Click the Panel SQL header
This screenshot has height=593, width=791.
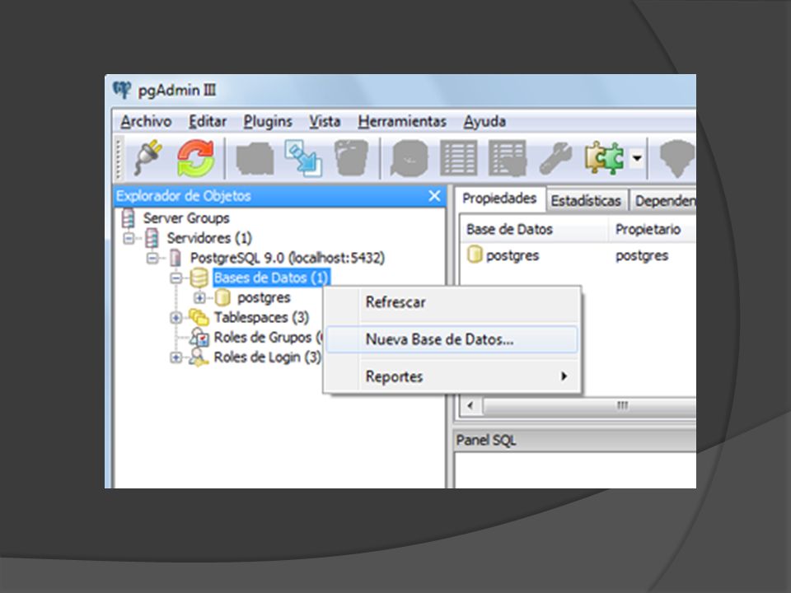click(575, 440)
